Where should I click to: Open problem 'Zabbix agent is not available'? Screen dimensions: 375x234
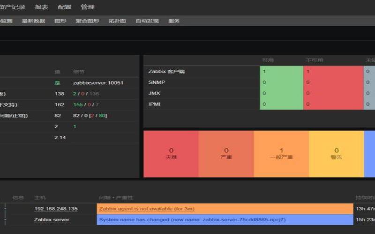click(x=147, y=209)
